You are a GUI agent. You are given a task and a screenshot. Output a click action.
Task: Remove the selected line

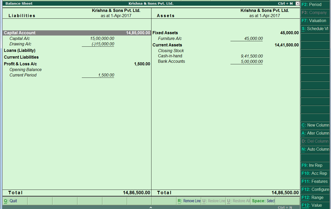(x=188, y=201)
